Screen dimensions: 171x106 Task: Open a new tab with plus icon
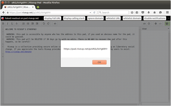coord(38,7)
